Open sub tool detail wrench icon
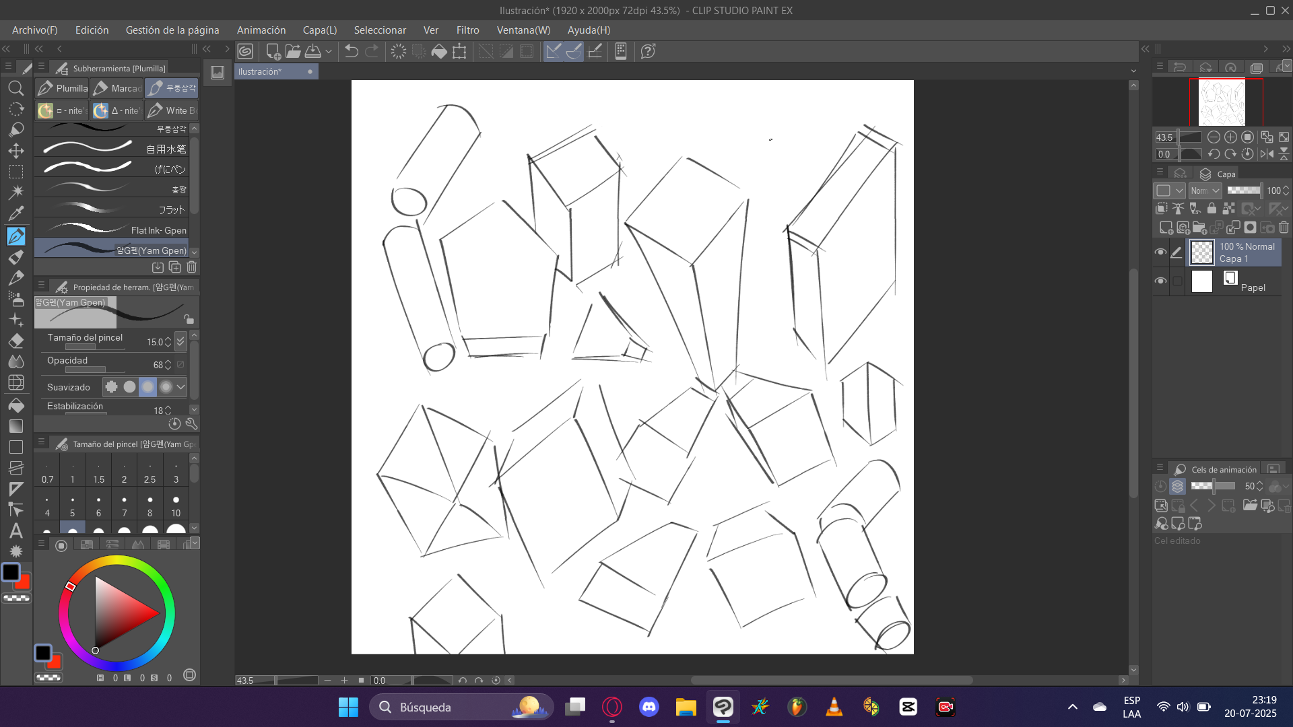Image resolution: width=1293 pixels, height=727 pixels. 191,423
